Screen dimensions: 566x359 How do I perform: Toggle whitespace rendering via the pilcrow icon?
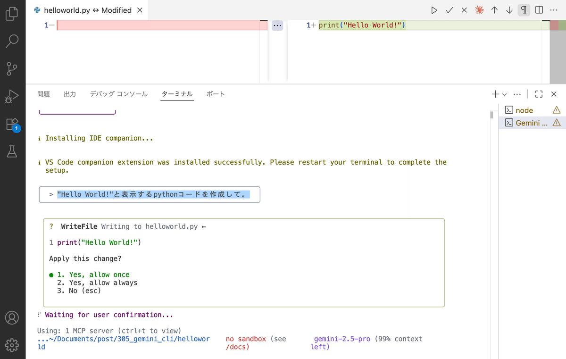524,9
